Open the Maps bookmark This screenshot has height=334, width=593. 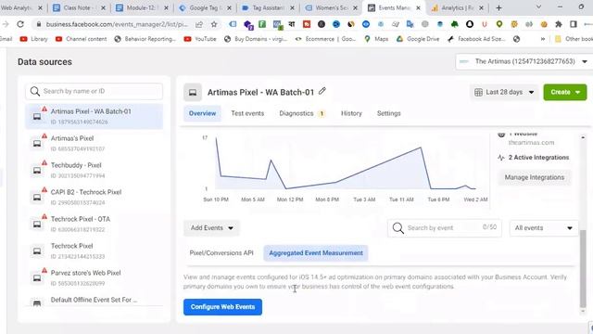pyautogui.click(x=376, y=39)
